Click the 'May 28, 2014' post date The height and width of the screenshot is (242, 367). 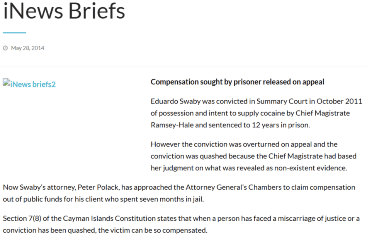(27, 48)
